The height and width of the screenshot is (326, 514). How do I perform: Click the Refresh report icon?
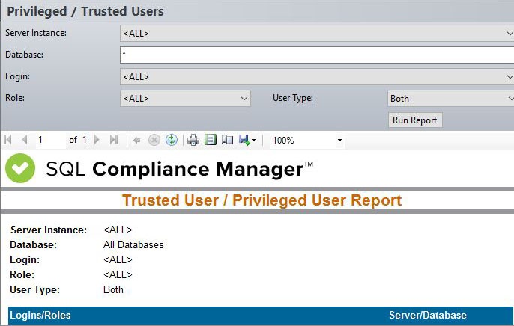pos(172,140)
